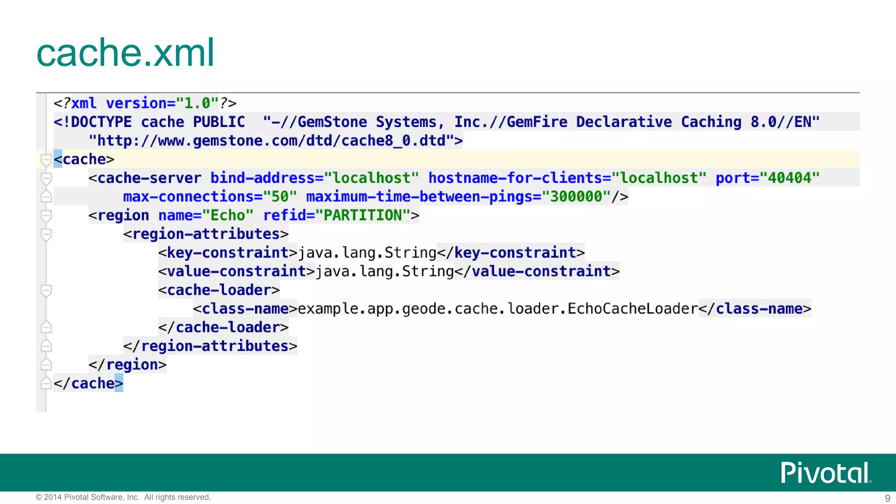
Task: Click the slide page number 9
Action: click(x=888, y=498)
